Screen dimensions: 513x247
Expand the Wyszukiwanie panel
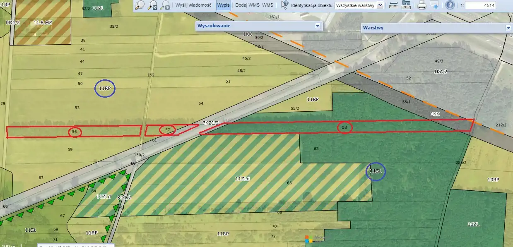click(x=318, y=26)
